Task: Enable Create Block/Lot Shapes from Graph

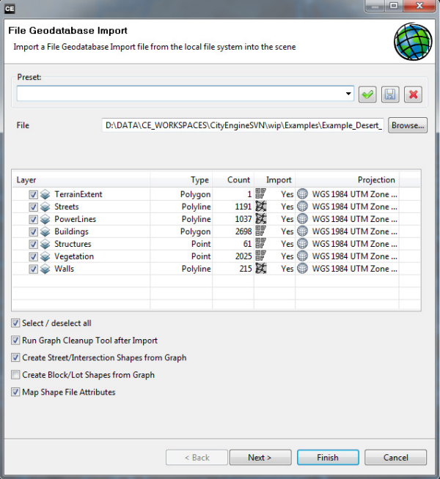Action: pos(16,375)
